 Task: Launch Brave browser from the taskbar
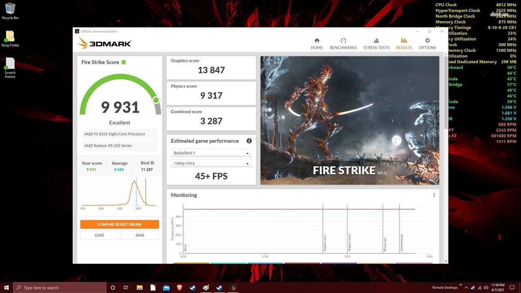click(x=180, y=288)
